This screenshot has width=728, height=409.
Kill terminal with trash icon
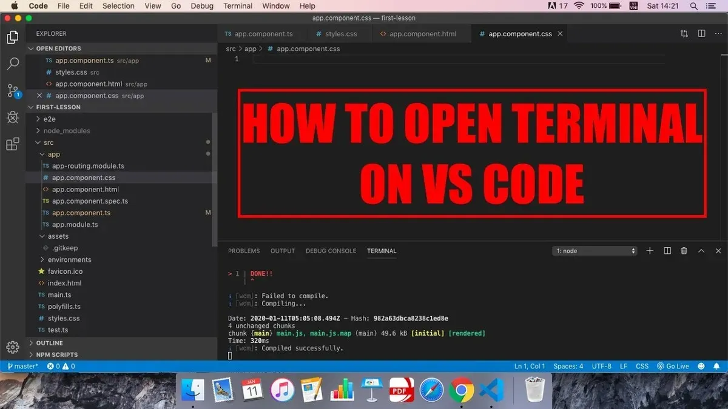pyautogui.click(x=684, y=251)
